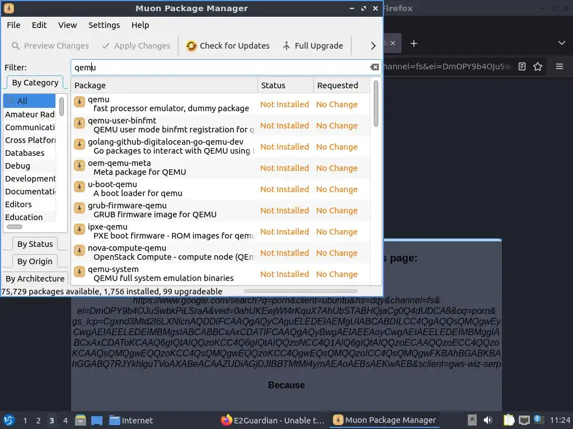Viewport: 573px width, 429px height.
Task: Select the Communication category
Action: (30, 127)
